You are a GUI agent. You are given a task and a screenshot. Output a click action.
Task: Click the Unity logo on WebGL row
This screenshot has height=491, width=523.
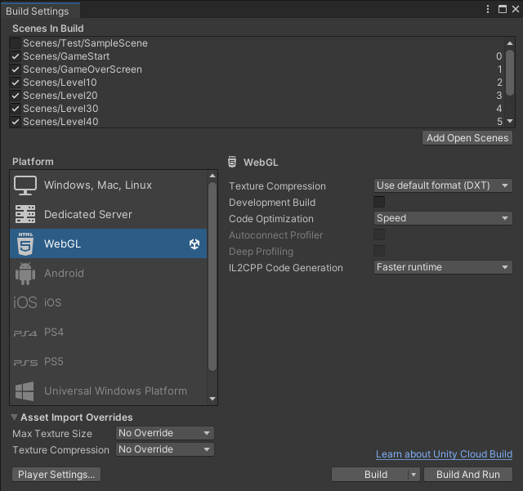click(194, 243)
